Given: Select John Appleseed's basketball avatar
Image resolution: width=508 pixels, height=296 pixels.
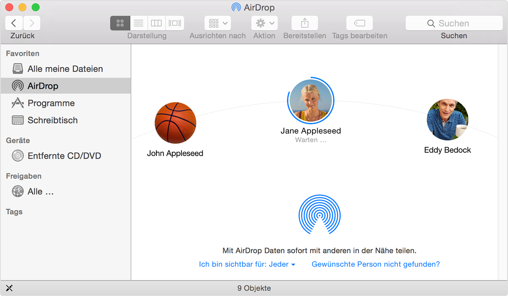Looking at the screenshot, I should coord(175,123).
